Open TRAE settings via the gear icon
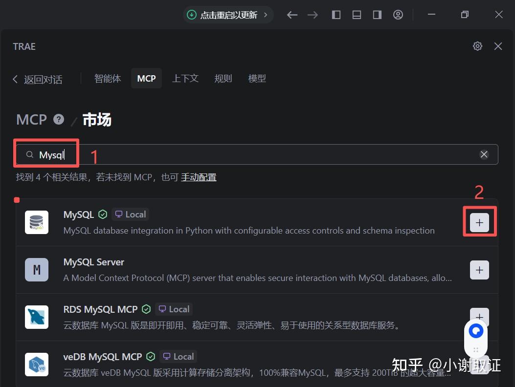 tap(477, 46)
